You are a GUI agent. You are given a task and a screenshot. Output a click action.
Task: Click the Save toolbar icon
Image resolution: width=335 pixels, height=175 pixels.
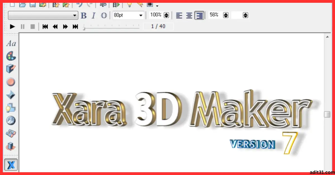[x=32, y=4]
